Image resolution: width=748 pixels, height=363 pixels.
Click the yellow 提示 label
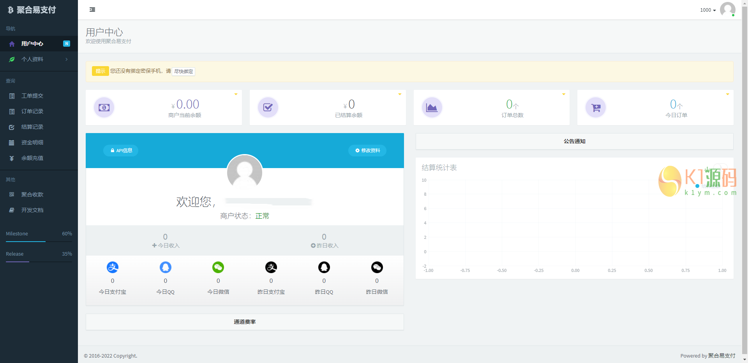click(101, 71)
